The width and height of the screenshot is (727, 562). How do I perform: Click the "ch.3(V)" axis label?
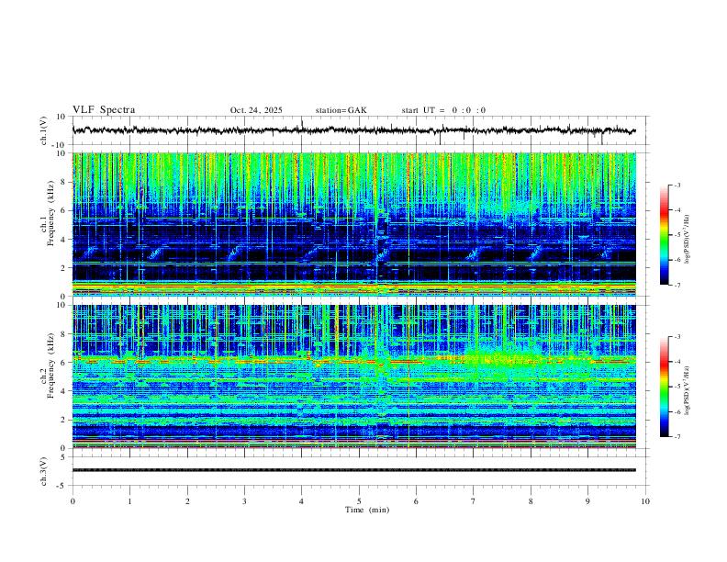44,471
